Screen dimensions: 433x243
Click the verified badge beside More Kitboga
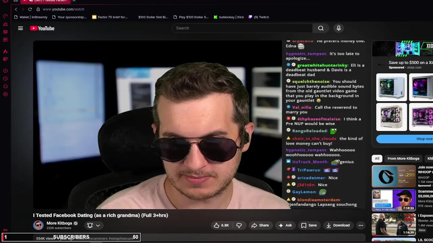click(75, 223)
